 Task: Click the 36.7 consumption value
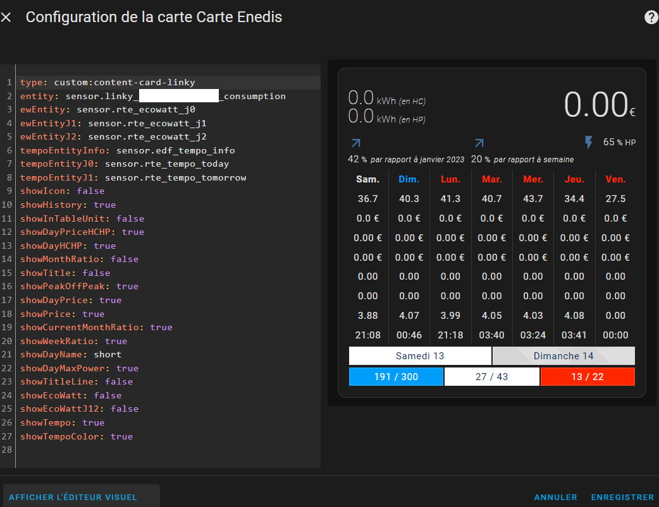click(x=367, y=199)
